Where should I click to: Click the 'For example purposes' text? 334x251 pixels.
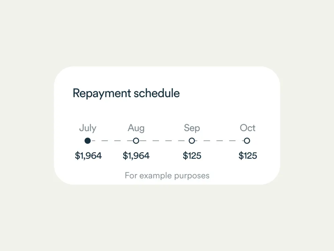[167, 175]
